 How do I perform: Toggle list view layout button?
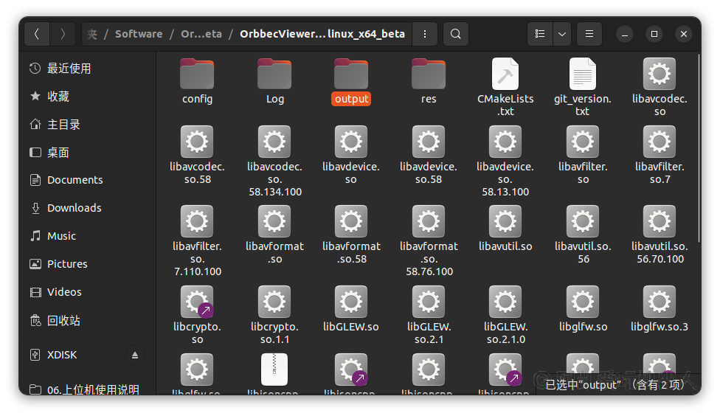(540, 34)
